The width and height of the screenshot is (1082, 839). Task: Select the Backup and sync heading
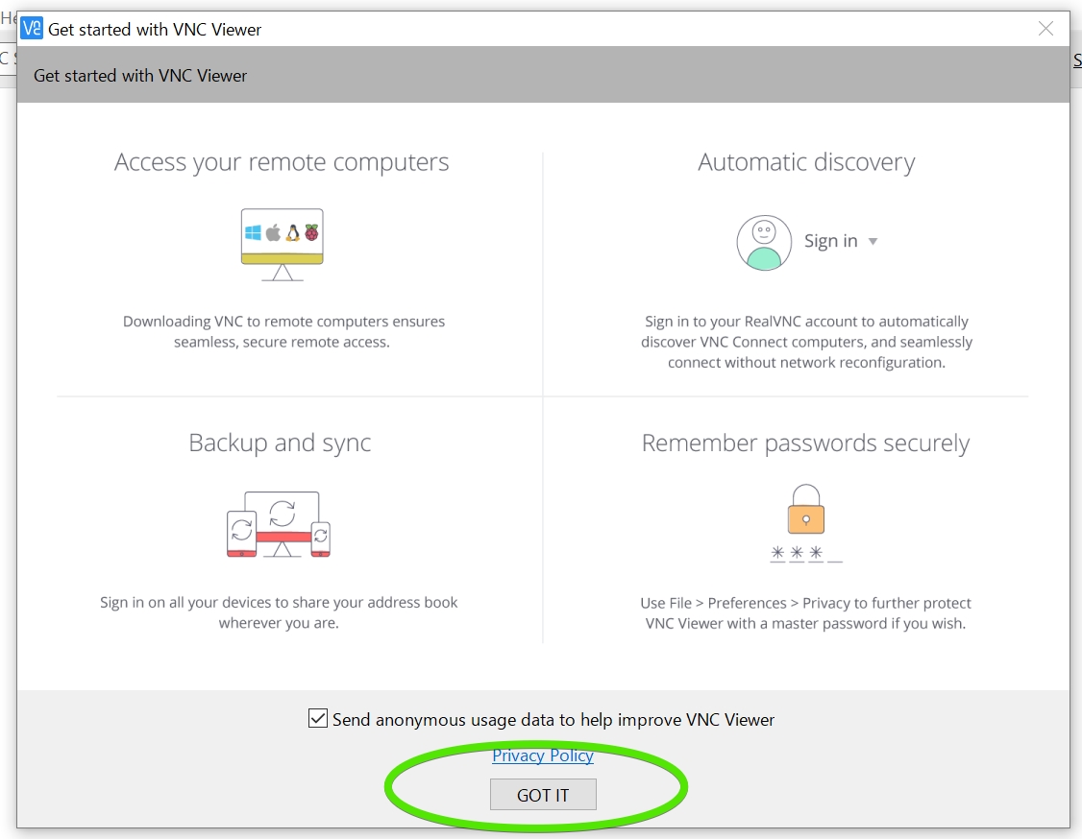[x=280, y=443]
